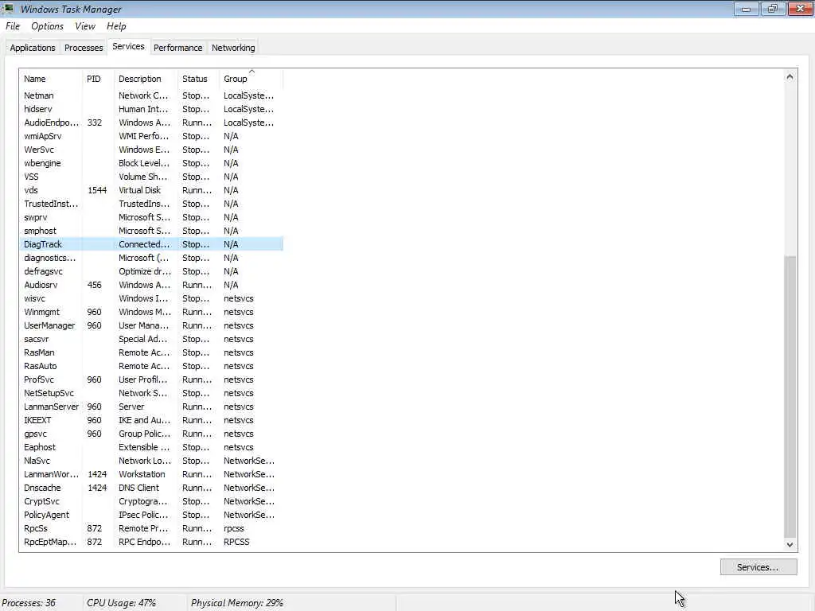Image resolution: width=815 pixels, height=611 pixels.
Task: Switch to the Applications tab
Action: click(32, 48)
